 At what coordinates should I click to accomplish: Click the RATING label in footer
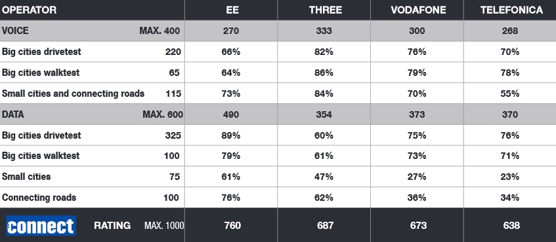[x=112, y=226]
